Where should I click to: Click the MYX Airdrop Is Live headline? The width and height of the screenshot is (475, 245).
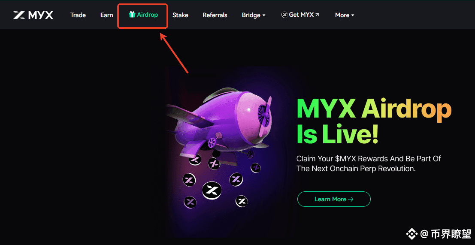click(374, 122)
